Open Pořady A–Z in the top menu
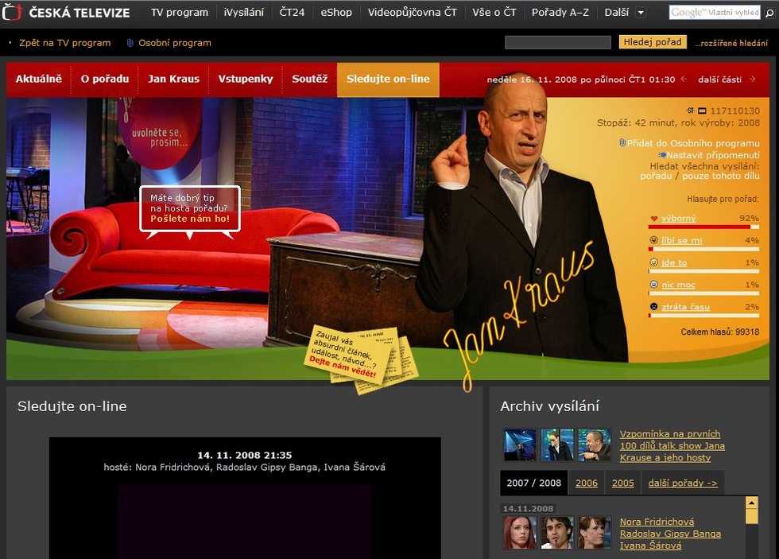This screenshot has height=559, width=779. point(560,13)
